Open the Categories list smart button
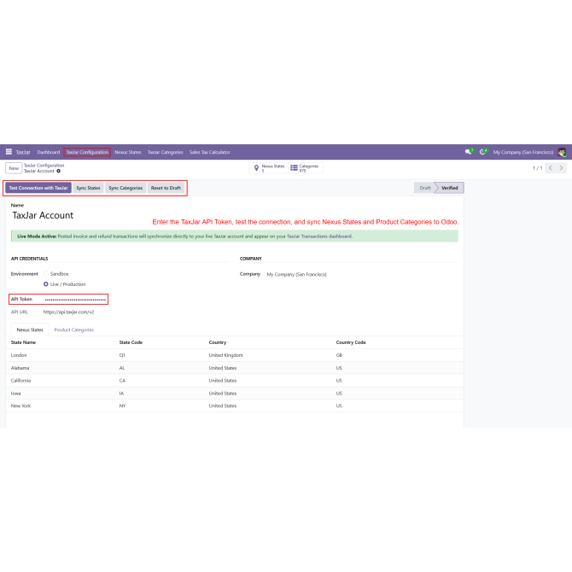Screen dimensions: 572x572 pos(305,168)
